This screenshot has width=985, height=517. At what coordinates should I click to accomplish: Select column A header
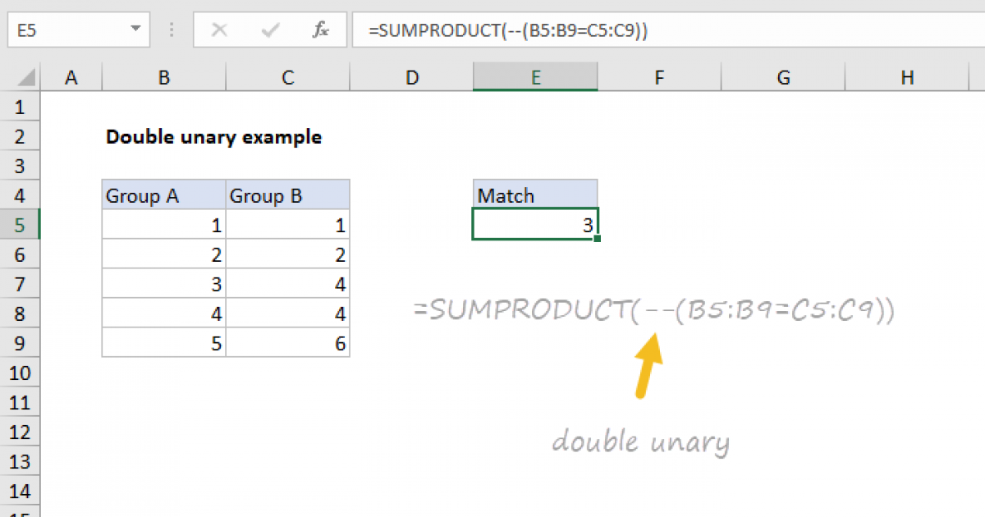point(71,78)
